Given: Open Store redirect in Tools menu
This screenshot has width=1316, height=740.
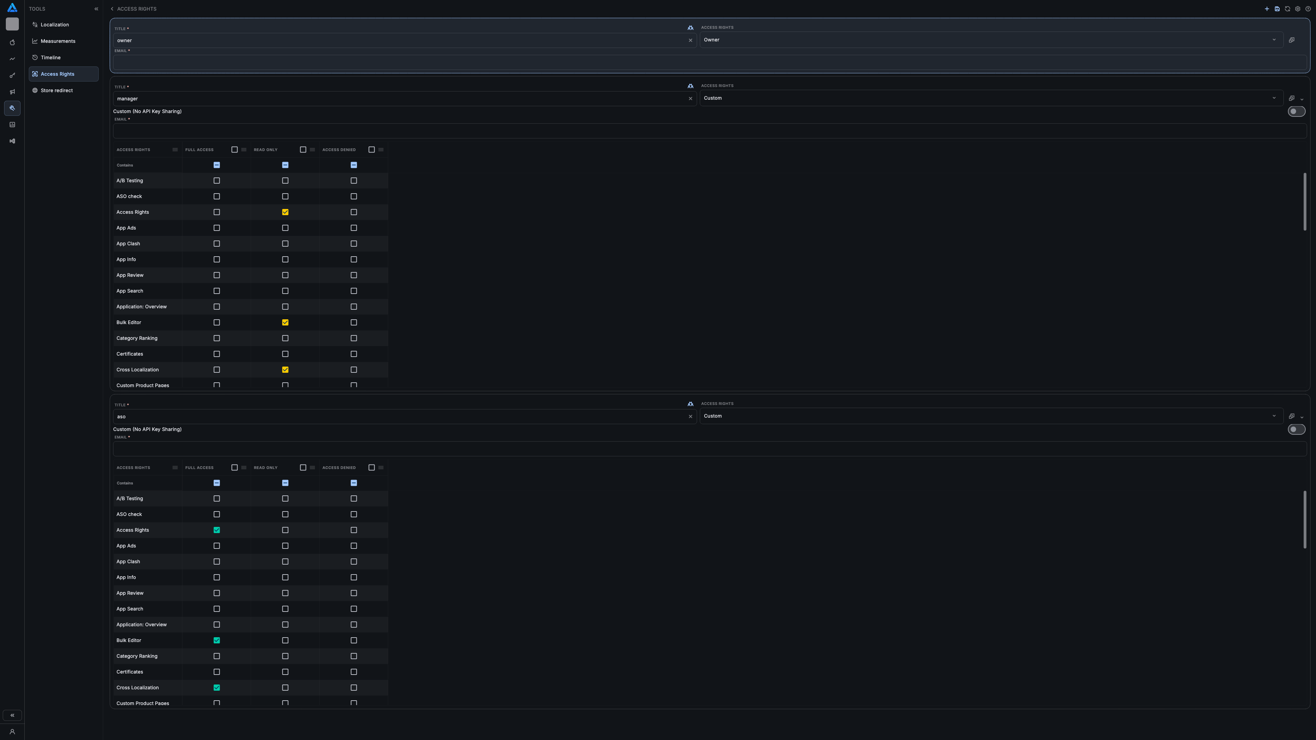Looking at the screenshot, I should [x=56, y=90].
